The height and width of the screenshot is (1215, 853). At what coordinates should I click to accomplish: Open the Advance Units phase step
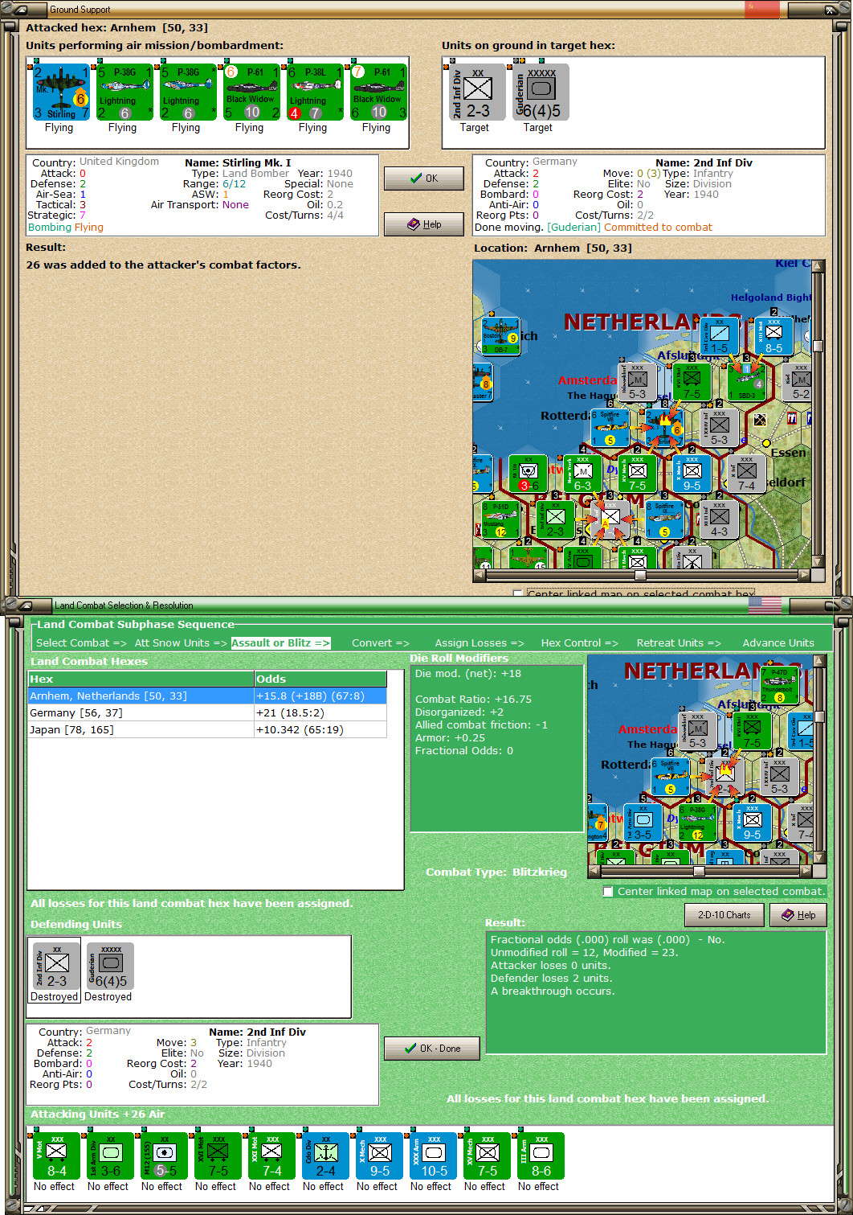pos(777,642)
